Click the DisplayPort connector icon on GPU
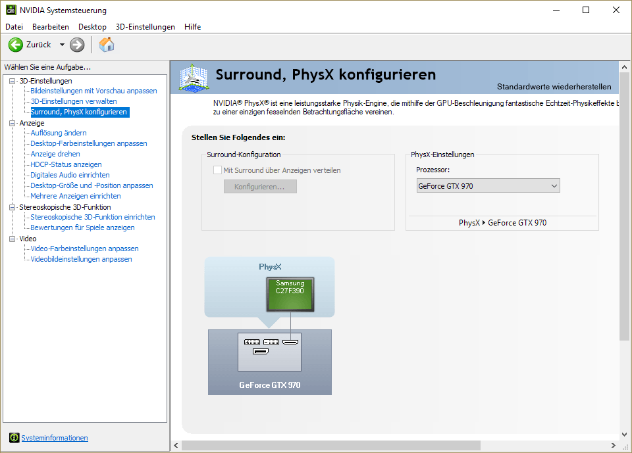Viewport: 632px width, 453px height. tap(261, 352)
